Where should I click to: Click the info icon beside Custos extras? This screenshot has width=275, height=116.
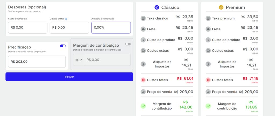click(x=66, y=19)
